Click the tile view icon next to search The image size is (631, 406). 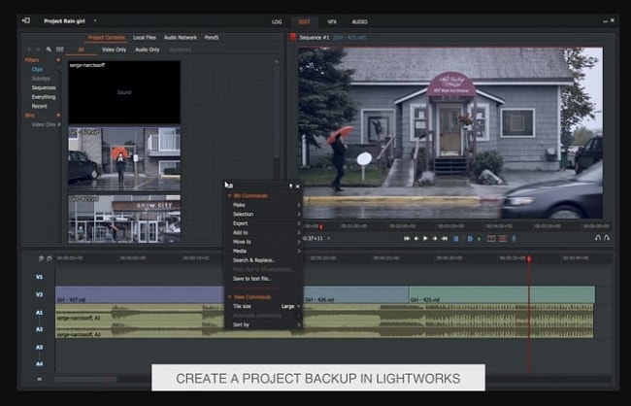tap(60, 50)
